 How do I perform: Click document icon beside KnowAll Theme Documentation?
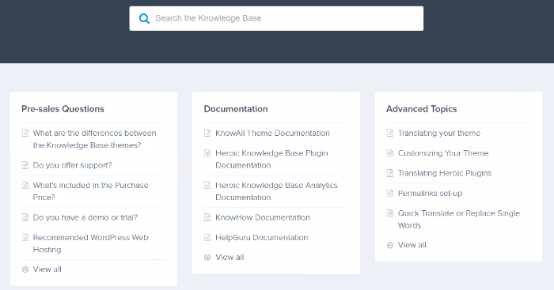coord(207,133)
